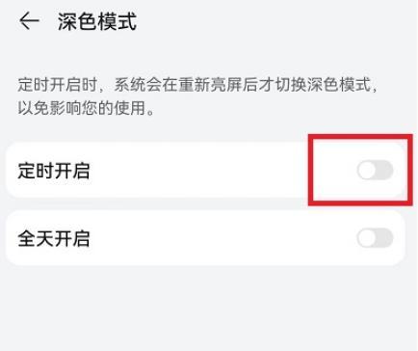This screenshot has width=418, height=351.
Task: Click the white knob of 全天开启 switch
Action: coord(367,238)
